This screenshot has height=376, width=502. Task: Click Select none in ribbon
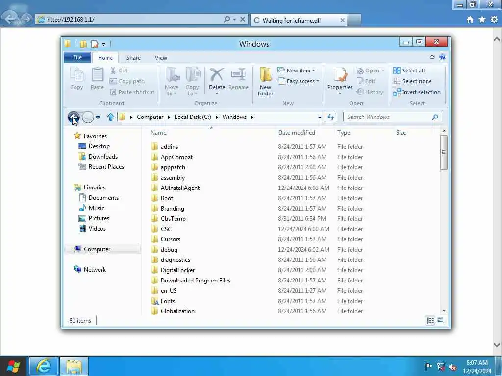pyautogui.click(x=412, y=81)
